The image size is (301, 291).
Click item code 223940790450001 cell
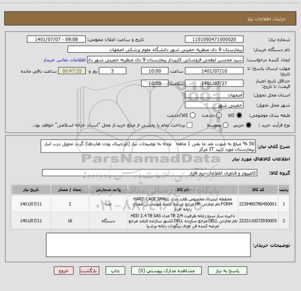[x=258, y=204]
